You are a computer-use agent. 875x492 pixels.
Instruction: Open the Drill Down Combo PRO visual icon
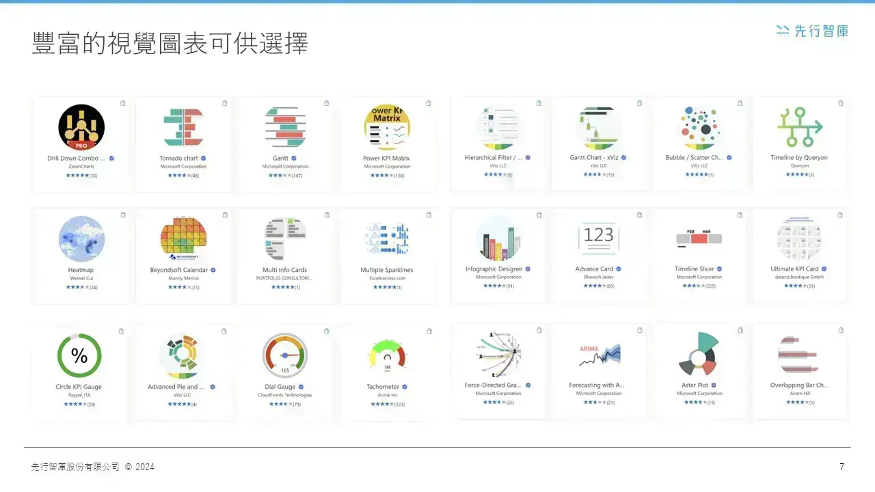point(81,128)
